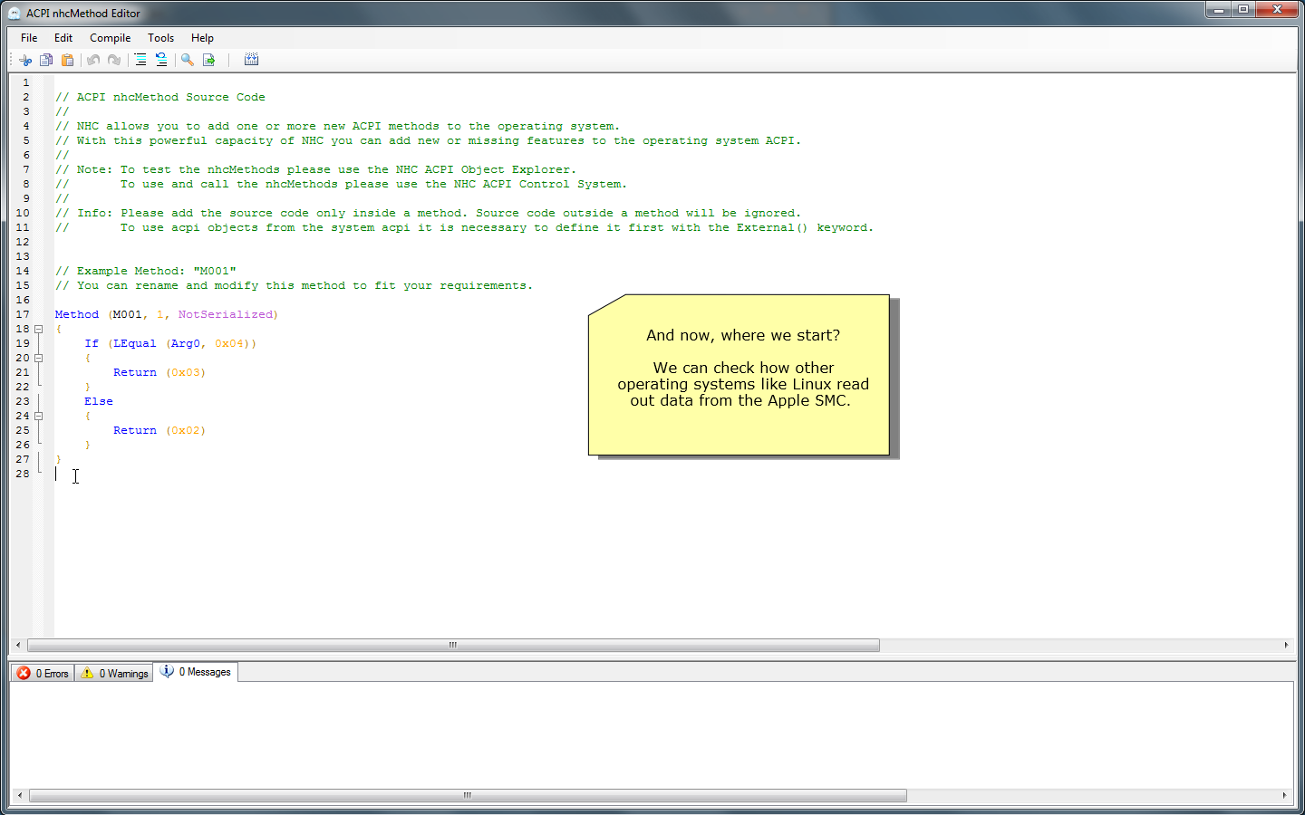The width and height of the screenshot is (1305, 815).
Task: Click the messages panel horizontal scrollbar thumb
Action: click(467, 795)
